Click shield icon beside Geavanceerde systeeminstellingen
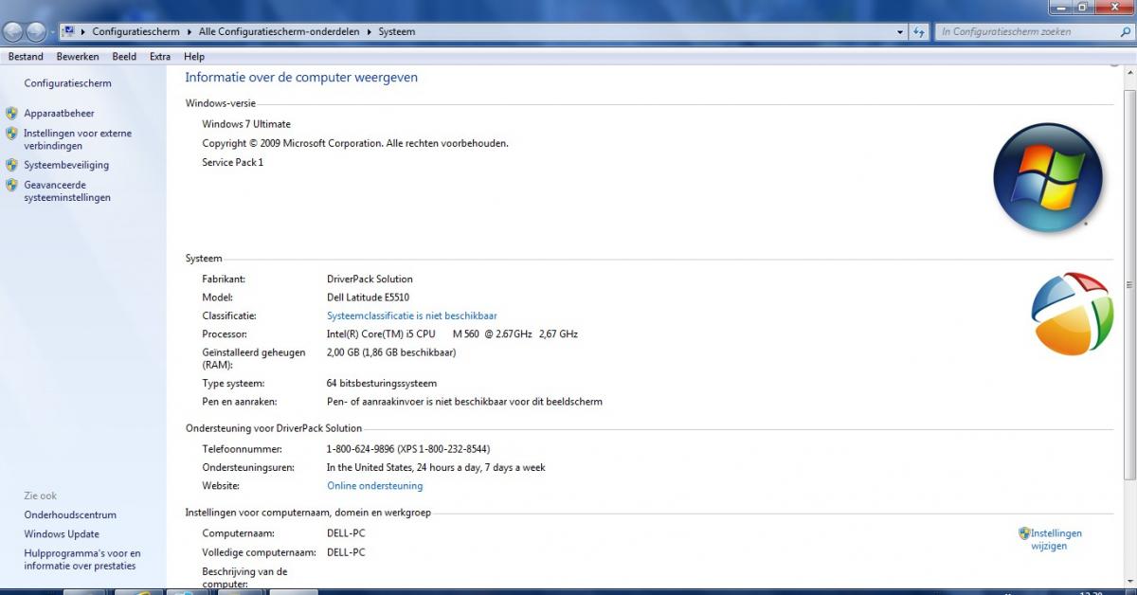The width and height of the screenshot is (1137, 595). tap(11, 186)
